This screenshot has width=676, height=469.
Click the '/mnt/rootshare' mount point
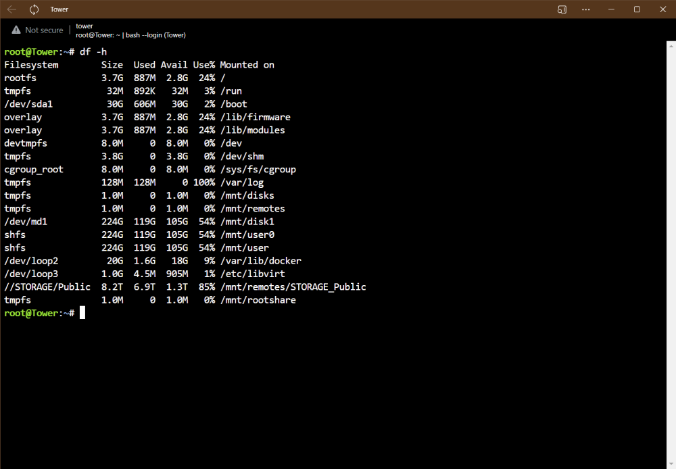click(258, 300)
